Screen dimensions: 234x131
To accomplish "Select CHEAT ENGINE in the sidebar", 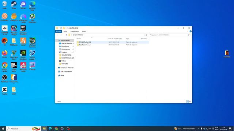I will [x=66, y=55].
